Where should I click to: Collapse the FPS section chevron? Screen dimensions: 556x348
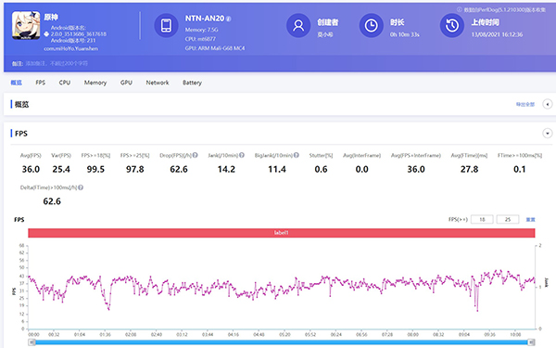[548, 134]
